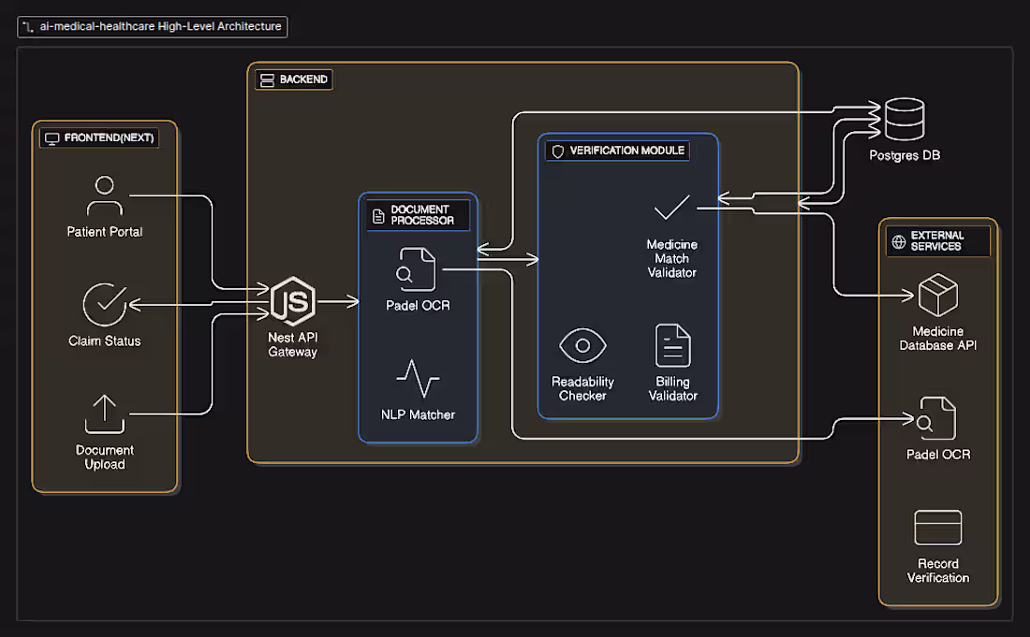Click the Record Verification card icon
This screenshot has height=637, width=1030.
click(x=938, y=528)
